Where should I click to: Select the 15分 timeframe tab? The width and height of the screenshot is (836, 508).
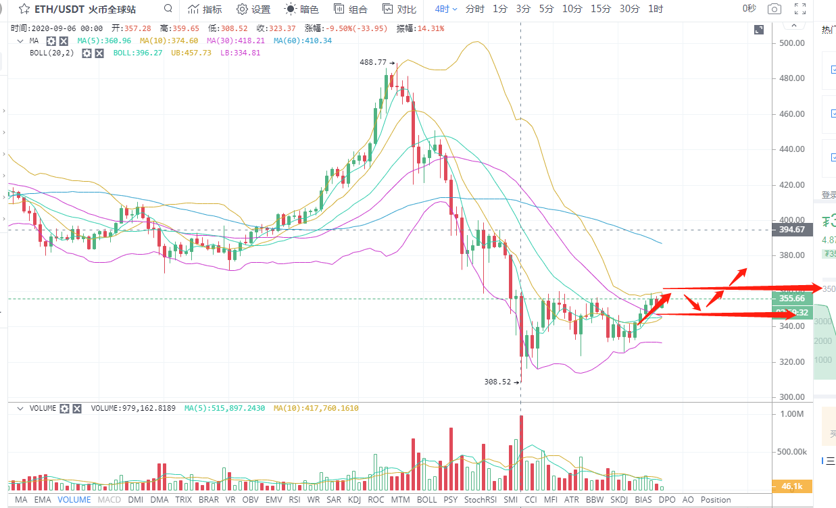[x=600, y=9]
